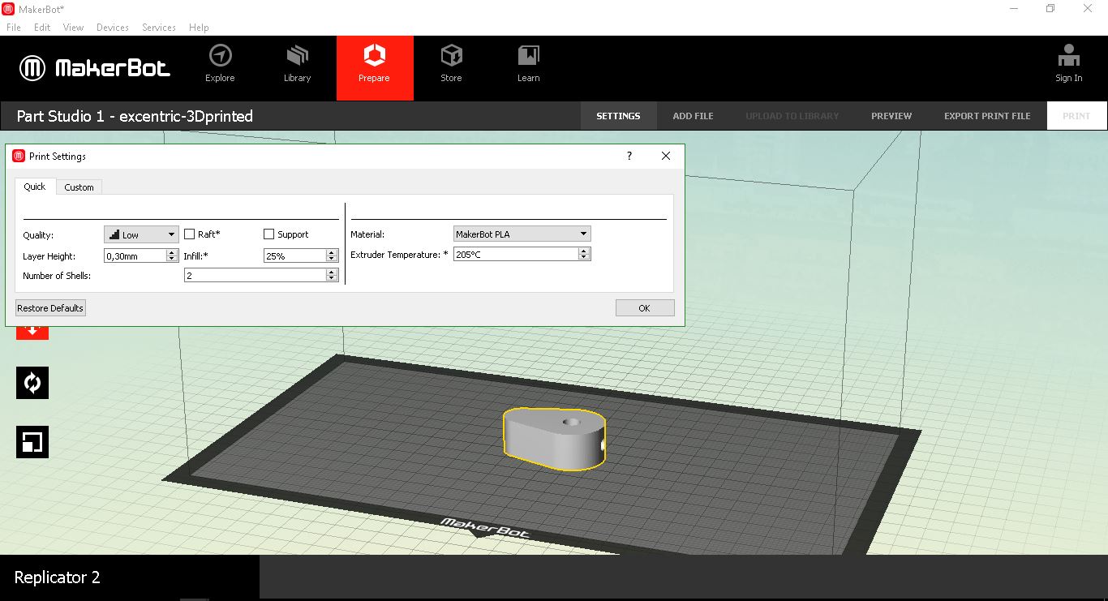1108x601 pixels.
Task: Enable the Raft checkbox
Action: (x=190, y=234)
